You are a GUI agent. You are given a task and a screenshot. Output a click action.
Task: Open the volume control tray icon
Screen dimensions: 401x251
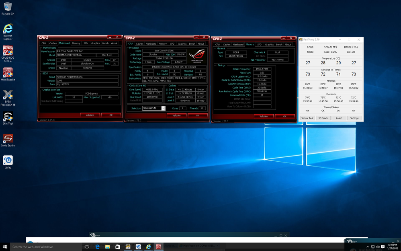pos(378,247)
